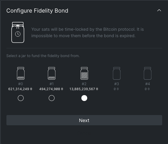Select jar #0 icon
168x144 pixels.
coord(21,73)
